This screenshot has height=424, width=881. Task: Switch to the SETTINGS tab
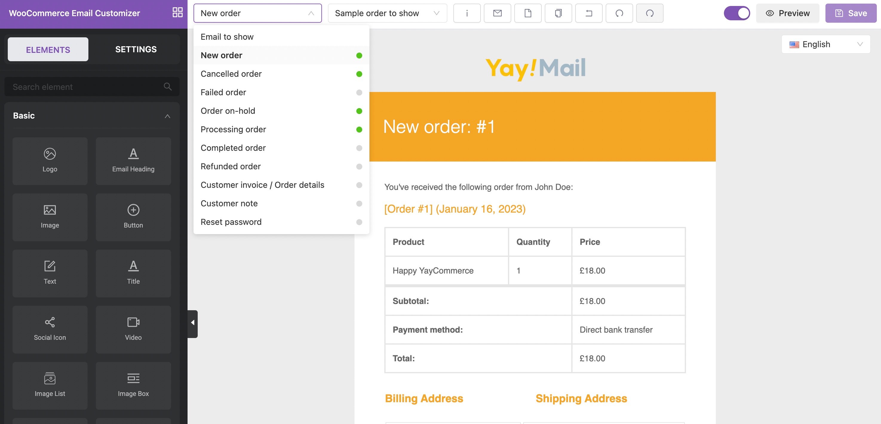pyautogui.click(x=136, y=49)
